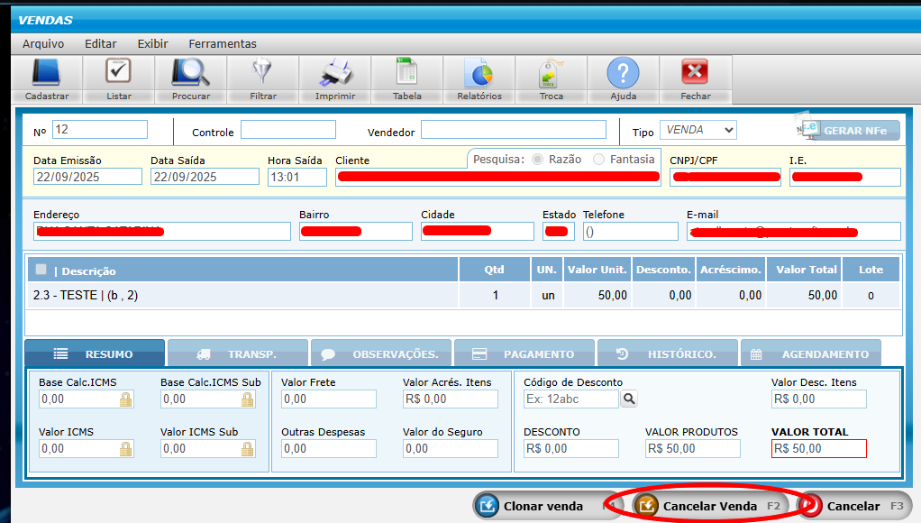
Task: Open the Ajuda help icon
Action: [x=623, y=73]
